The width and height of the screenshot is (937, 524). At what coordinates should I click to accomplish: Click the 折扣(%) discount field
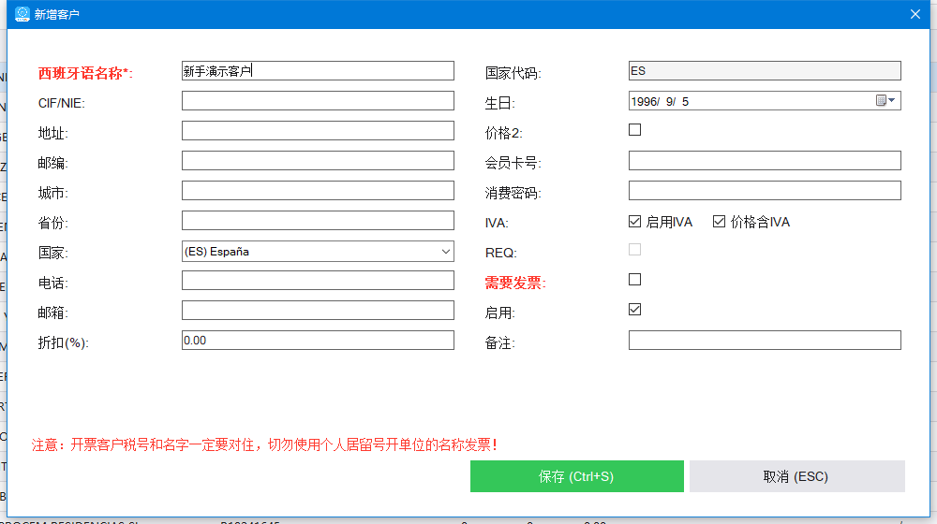tap(318, 341)
